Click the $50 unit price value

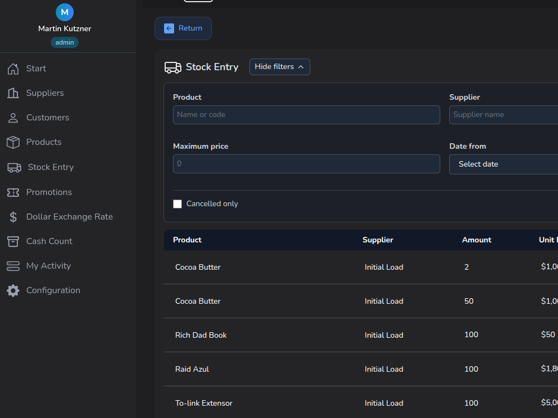click(548, 334)
